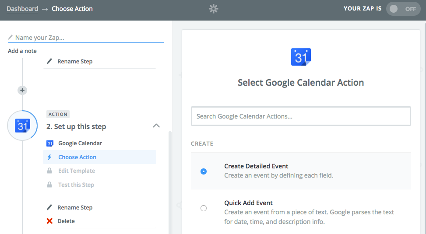The height and width of the screenshot is (234, 426).
Task: Click small Google Calendar icon in step list
Action: click(x=50, y=143)
